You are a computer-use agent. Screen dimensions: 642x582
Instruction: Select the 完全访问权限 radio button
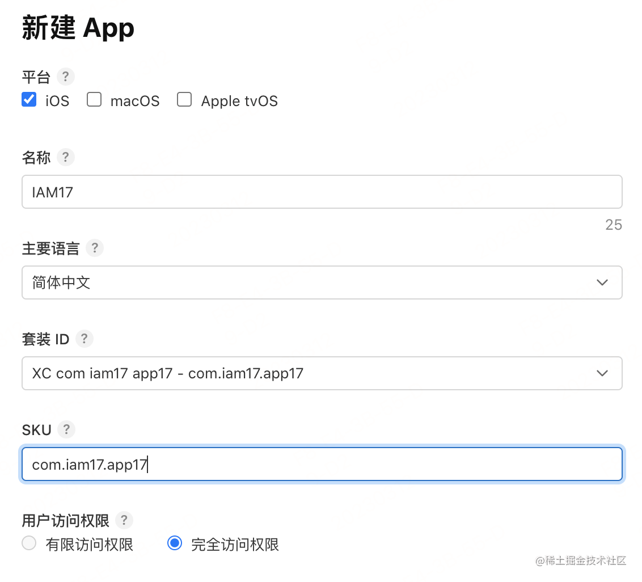(x=175, y=543)
